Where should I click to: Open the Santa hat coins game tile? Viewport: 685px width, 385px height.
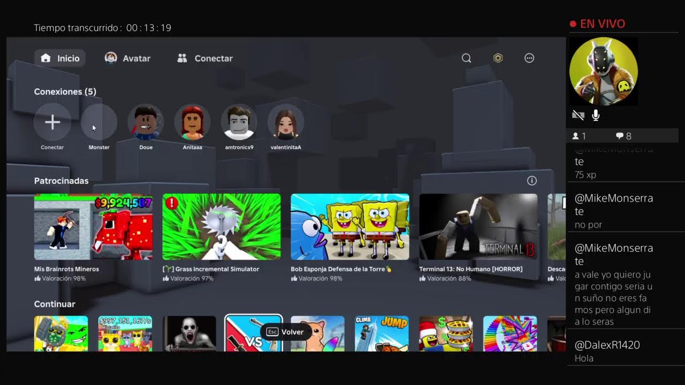(446, 333)
